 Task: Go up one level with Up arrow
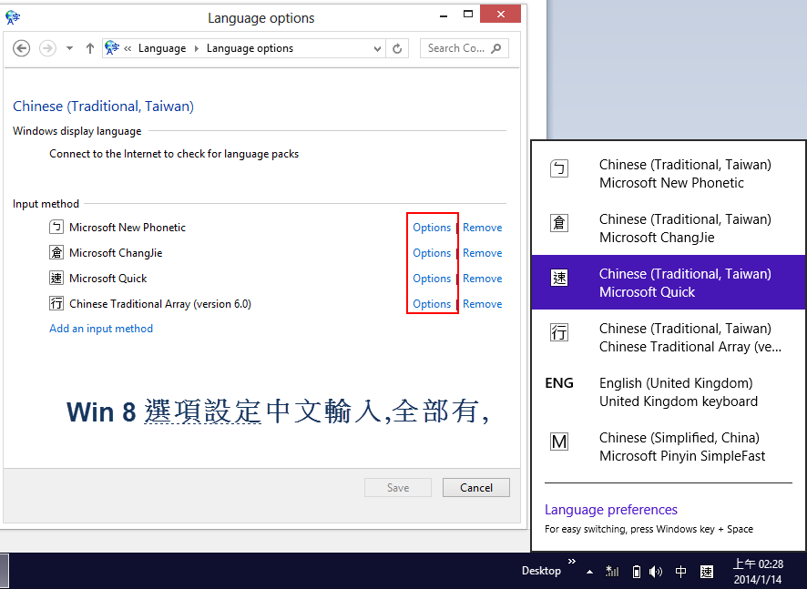(x=90, y=48)
